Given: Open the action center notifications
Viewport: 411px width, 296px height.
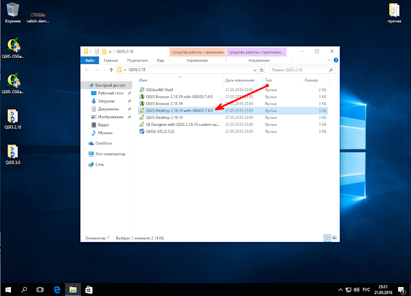Looking at the screenshot, I should [x=401, y=290].
